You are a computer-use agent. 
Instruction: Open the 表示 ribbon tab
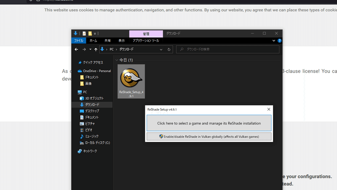point(121,41)
